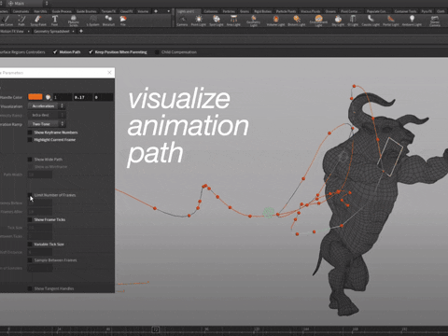This screenshot has width=448, height=336.
Task: Select the Spray Paint shelf tool
Action: point(38,21)
